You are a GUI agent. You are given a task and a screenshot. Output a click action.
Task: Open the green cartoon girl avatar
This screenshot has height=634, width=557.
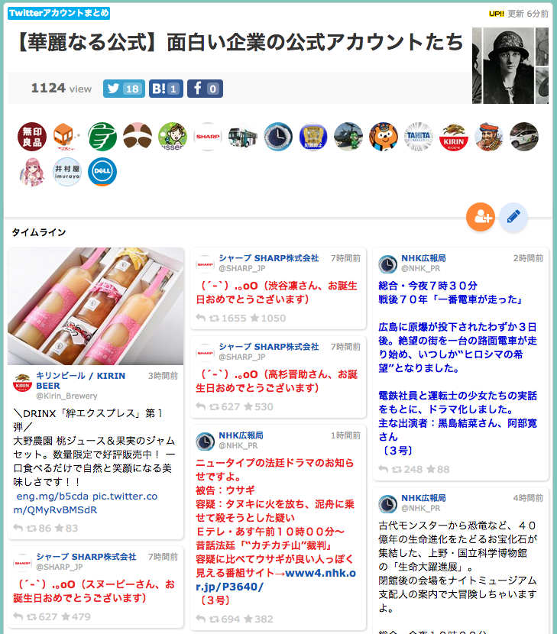click(x=173, y=137)
